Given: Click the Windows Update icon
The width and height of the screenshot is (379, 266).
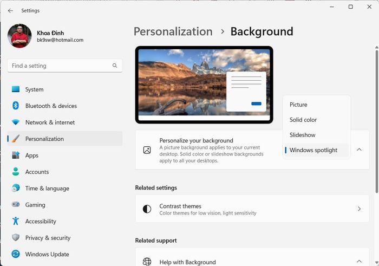Looking at the screenshot, I should [x=16, y=254].
